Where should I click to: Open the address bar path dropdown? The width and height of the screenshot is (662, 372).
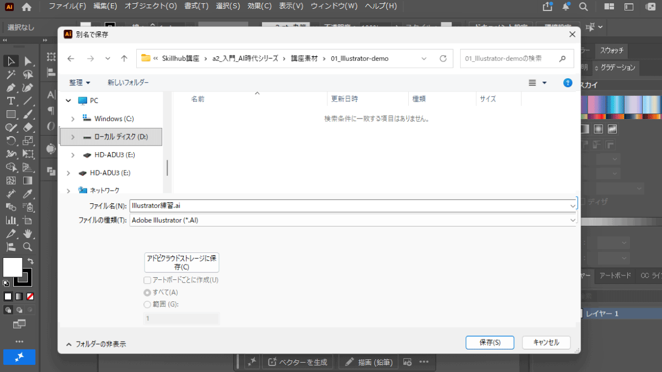click(x=424, y=58)
